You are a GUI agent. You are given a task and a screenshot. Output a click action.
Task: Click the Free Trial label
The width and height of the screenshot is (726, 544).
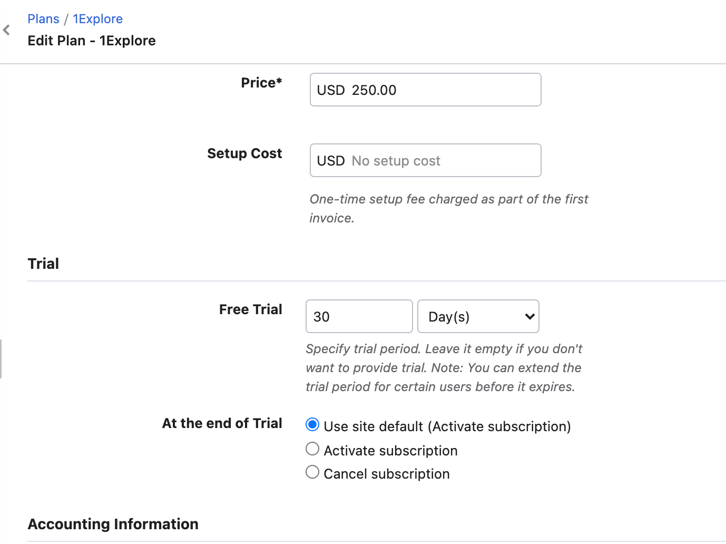(x=250, y=309)
